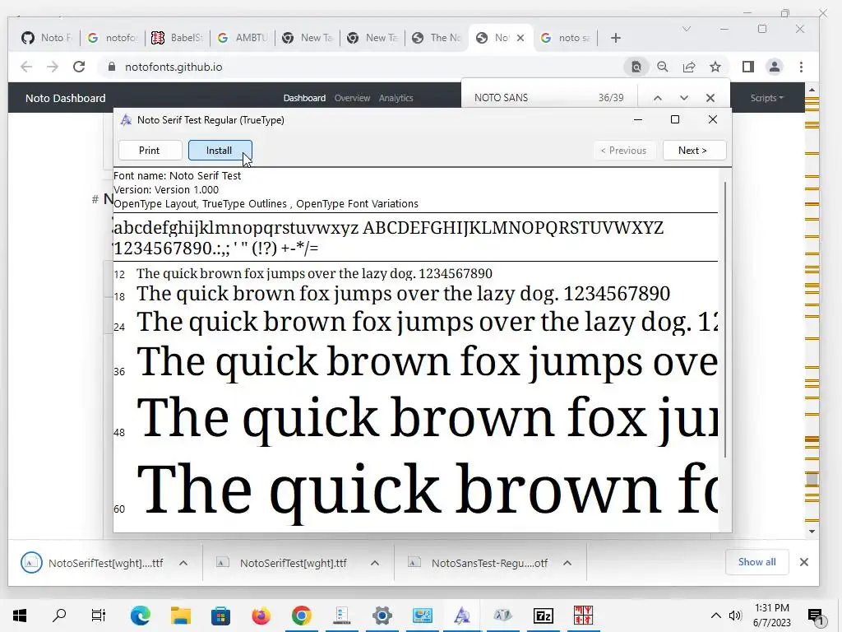Open a new browser tab
Image resolution: width=842 pixels, height=632 pixels.
pos(616,38)
